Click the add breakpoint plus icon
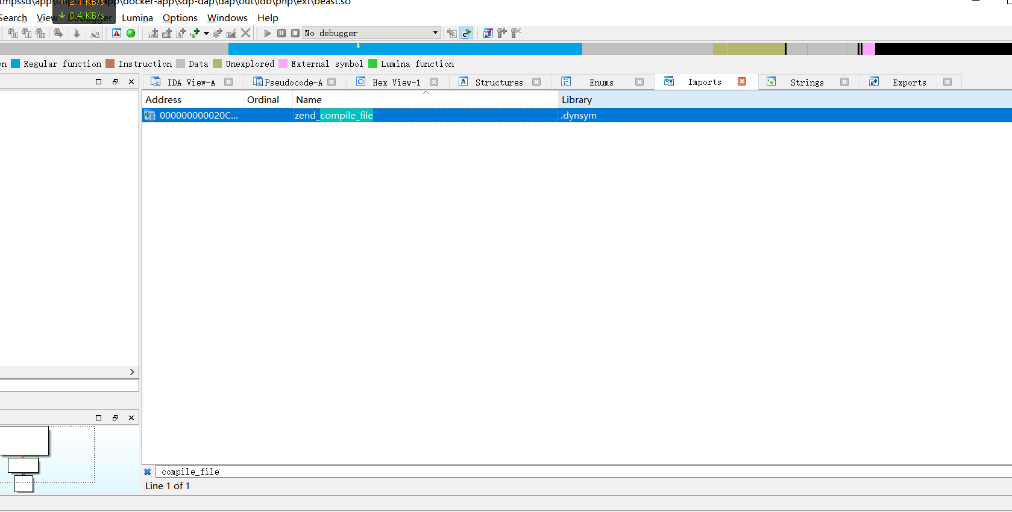The width and height of the screenshot is (1012, 512). (x=502, y=33)
